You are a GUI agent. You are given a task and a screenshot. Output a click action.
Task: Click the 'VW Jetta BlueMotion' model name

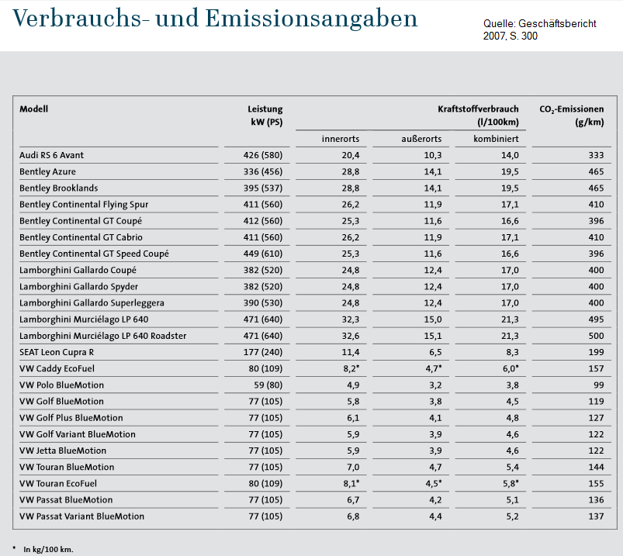pos(63,451)
